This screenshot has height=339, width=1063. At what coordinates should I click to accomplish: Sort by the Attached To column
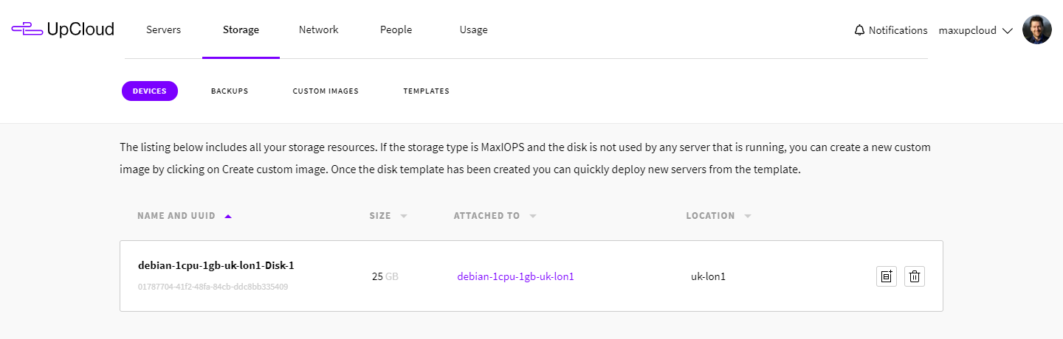[x=487, y=216]
